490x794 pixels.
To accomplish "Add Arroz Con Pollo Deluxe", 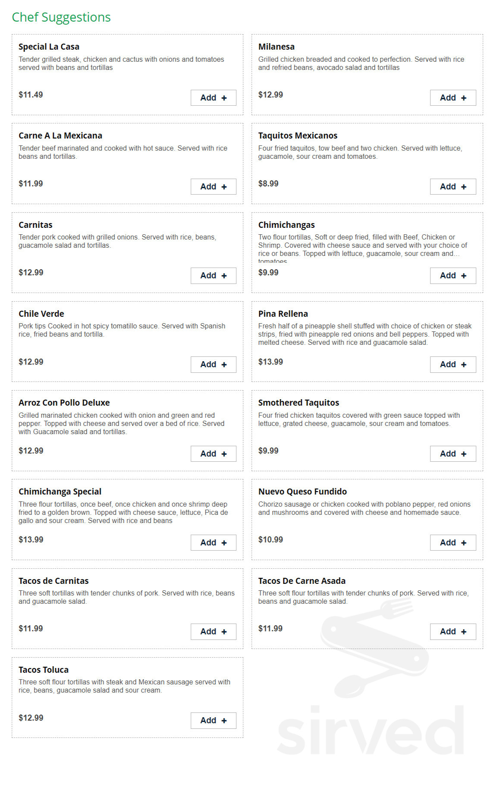I will pyautogui.click(x=214, y=454).
